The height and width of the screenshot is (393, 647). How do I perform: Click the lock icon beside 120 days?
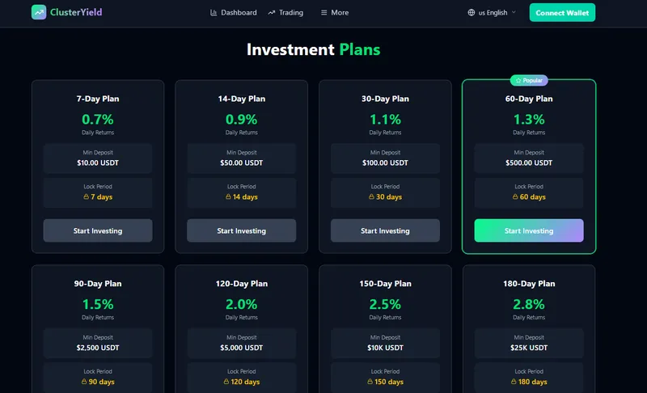(226, 382)
